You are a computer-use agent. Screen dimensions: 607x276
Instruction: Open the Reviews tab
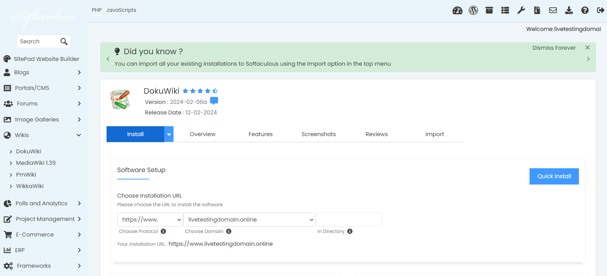click(x=377, y=134)
